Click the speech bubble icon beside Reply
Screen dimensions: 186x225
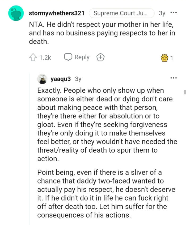pyautogui.click(x=68, y=57)
